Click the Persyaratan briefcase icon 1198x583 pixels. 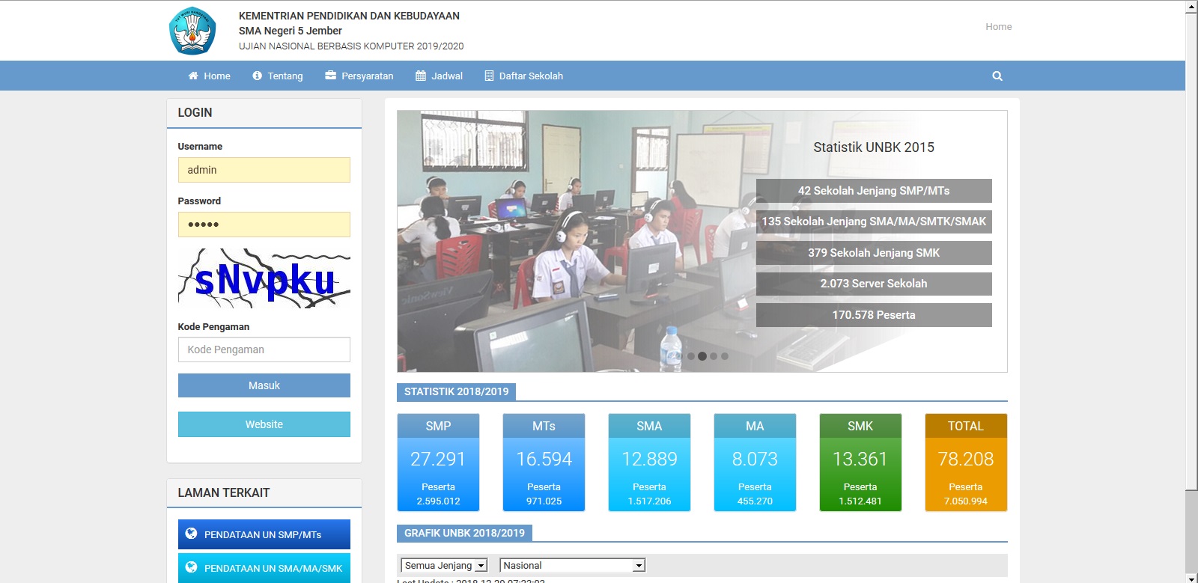point(330,76)
